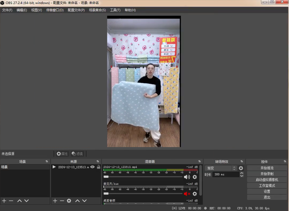This screenshot has height=211, width=289.
Task: Click the 设置 settings button
Action: click(267, 191)
